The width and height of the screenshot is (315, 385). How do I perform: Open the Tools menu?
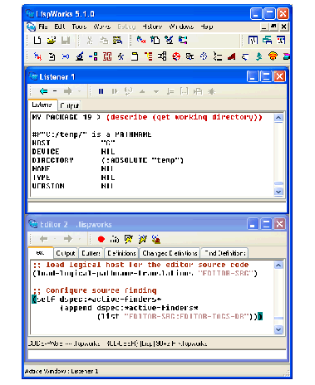click(x=79, y=27)
